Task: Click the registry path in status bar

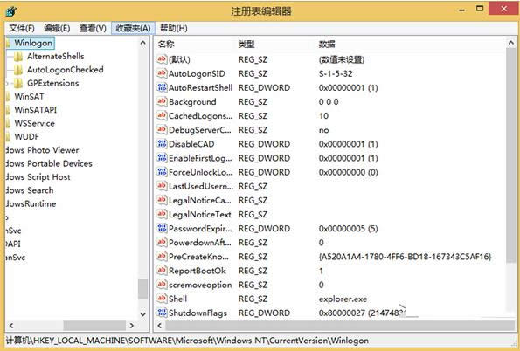Action: pos(187,341)
